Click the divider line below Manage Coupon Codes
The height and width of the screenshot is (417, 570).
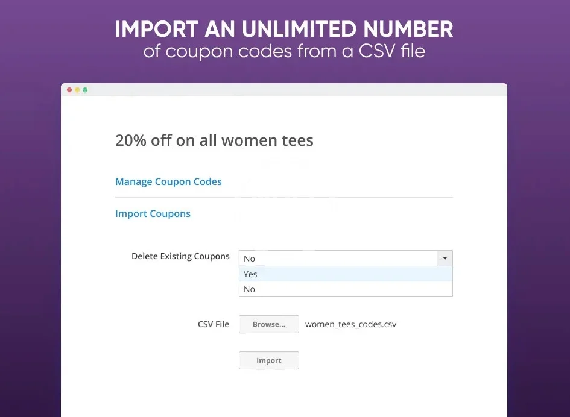pos(283,197)
